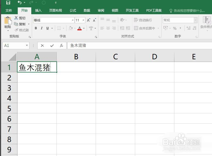Open the number format 常规 dropdown
The image size is (212, 156).
click(195, 20)
